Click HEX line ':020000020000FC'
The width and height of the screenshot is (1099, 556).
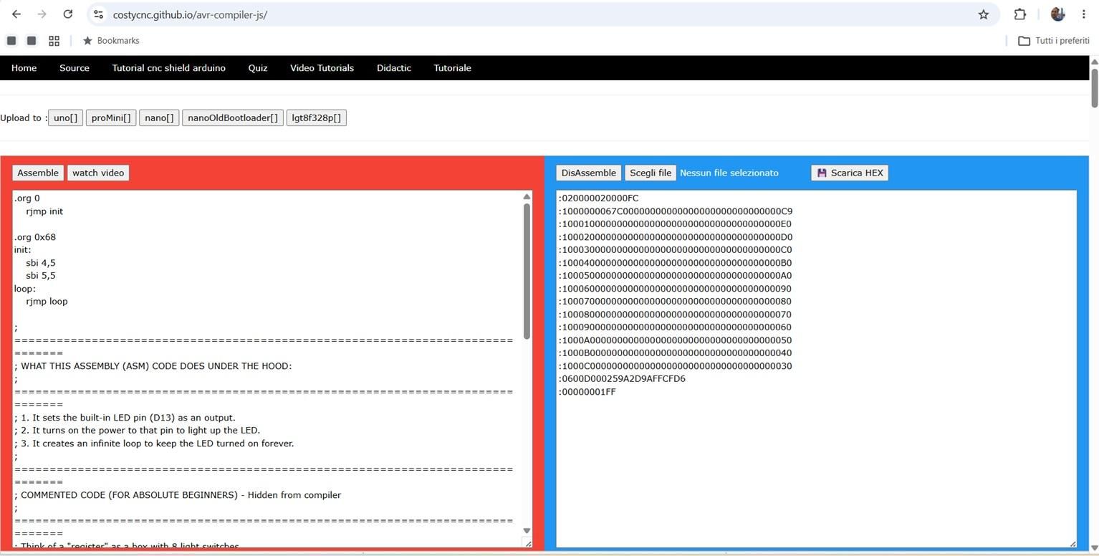[598, 198]
